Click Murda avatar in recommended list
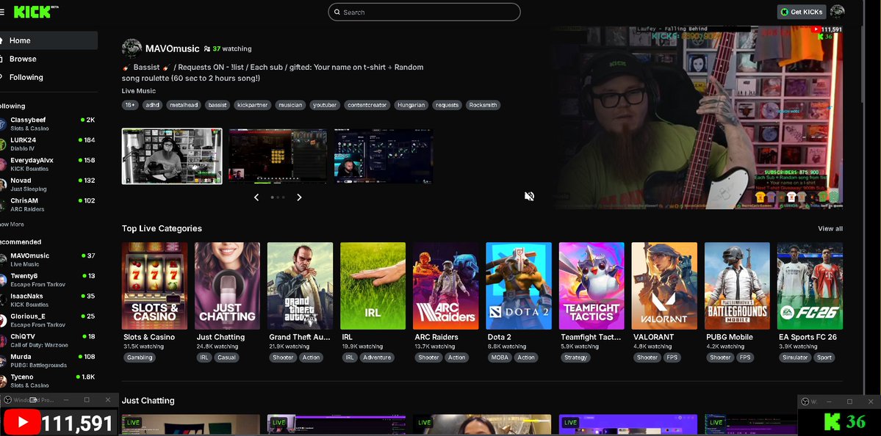The image size is (881, 436). (x=2, y=361)
